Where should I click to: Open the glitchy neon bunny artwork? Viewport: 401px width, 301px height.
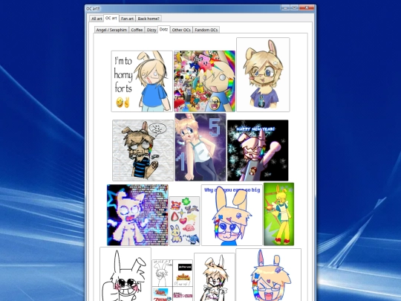tap(137, 215)
